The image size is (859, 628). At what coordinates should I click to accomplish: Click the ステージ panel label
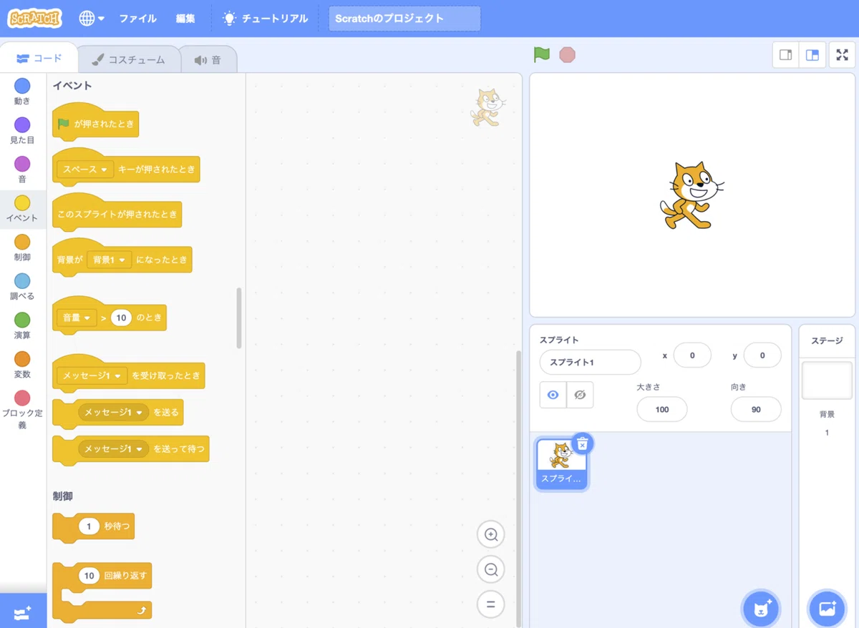click(827, 341)
